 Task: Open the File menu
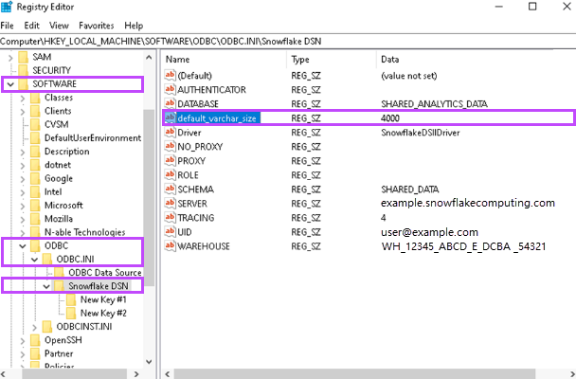click(x=7, y=26)
